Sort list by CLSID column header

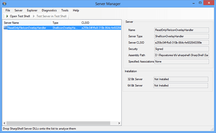pos(100,23)
